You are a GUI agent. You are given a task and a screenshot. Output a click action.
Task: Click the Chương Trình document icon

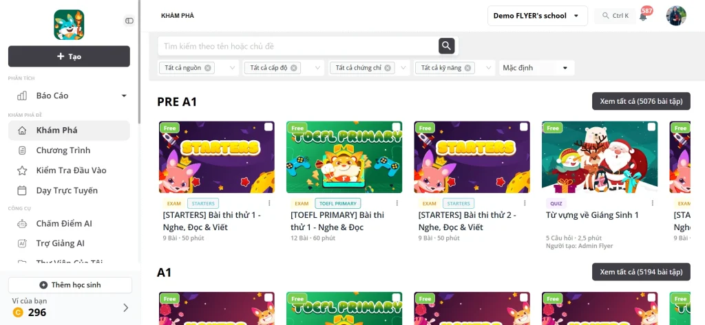click(21, 150)
